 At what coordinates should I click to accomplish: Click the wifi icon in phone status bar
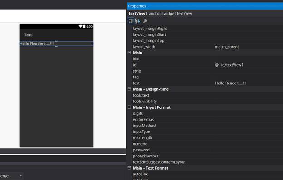tap(80, 26)
